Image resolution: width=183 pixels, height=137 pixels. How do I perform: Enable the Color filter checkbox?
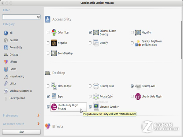point(48,33)
